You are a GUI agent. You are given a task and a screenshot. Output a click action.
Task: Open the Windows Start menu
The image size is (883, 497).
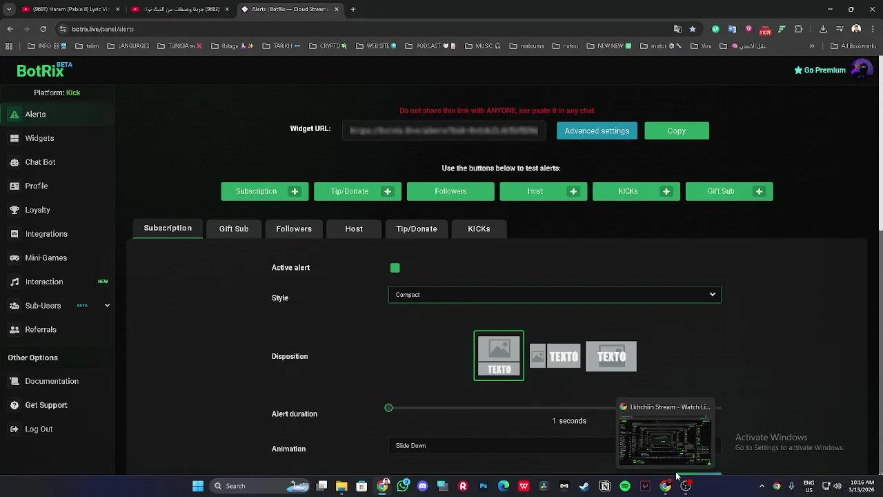pyautogui.click(x=198, y=486)
